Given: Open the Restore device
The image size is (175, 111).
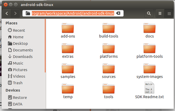Looking at the screenshot, I should [17, 97].
